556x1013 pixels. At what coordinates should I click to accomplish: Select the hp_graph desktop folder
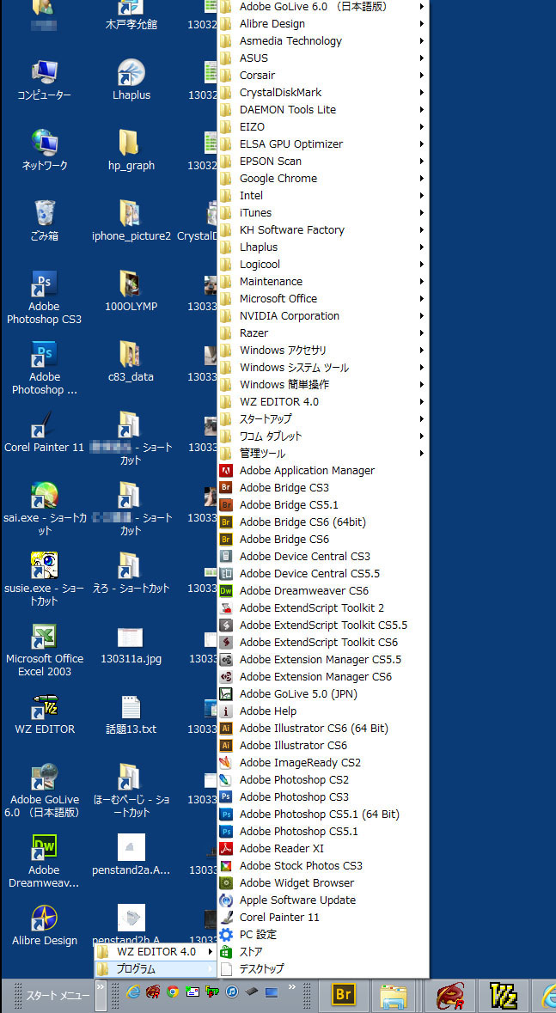tap(131, 150)
